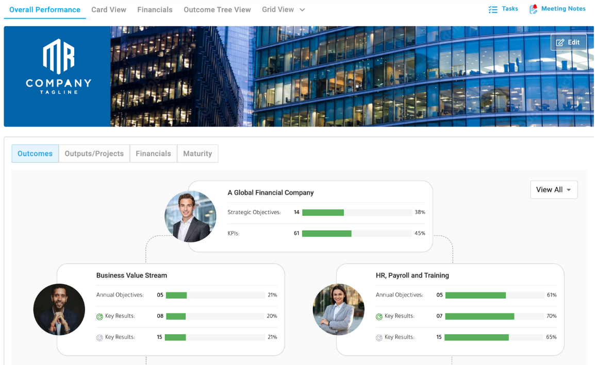
Task: Click the Global Financial Company avatar photo
Action: (x=190, y=216)
